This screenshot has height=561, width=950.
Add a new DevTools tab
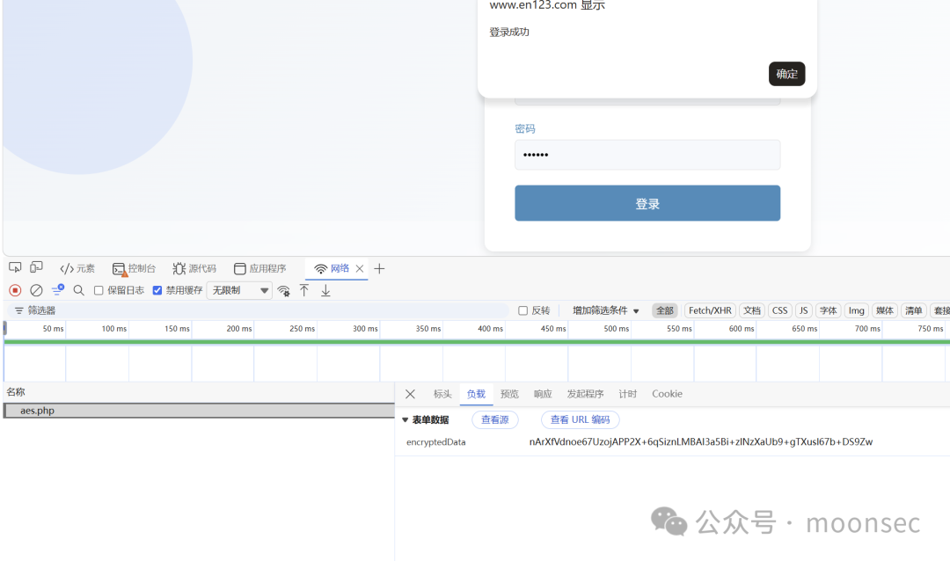(379, 268)
